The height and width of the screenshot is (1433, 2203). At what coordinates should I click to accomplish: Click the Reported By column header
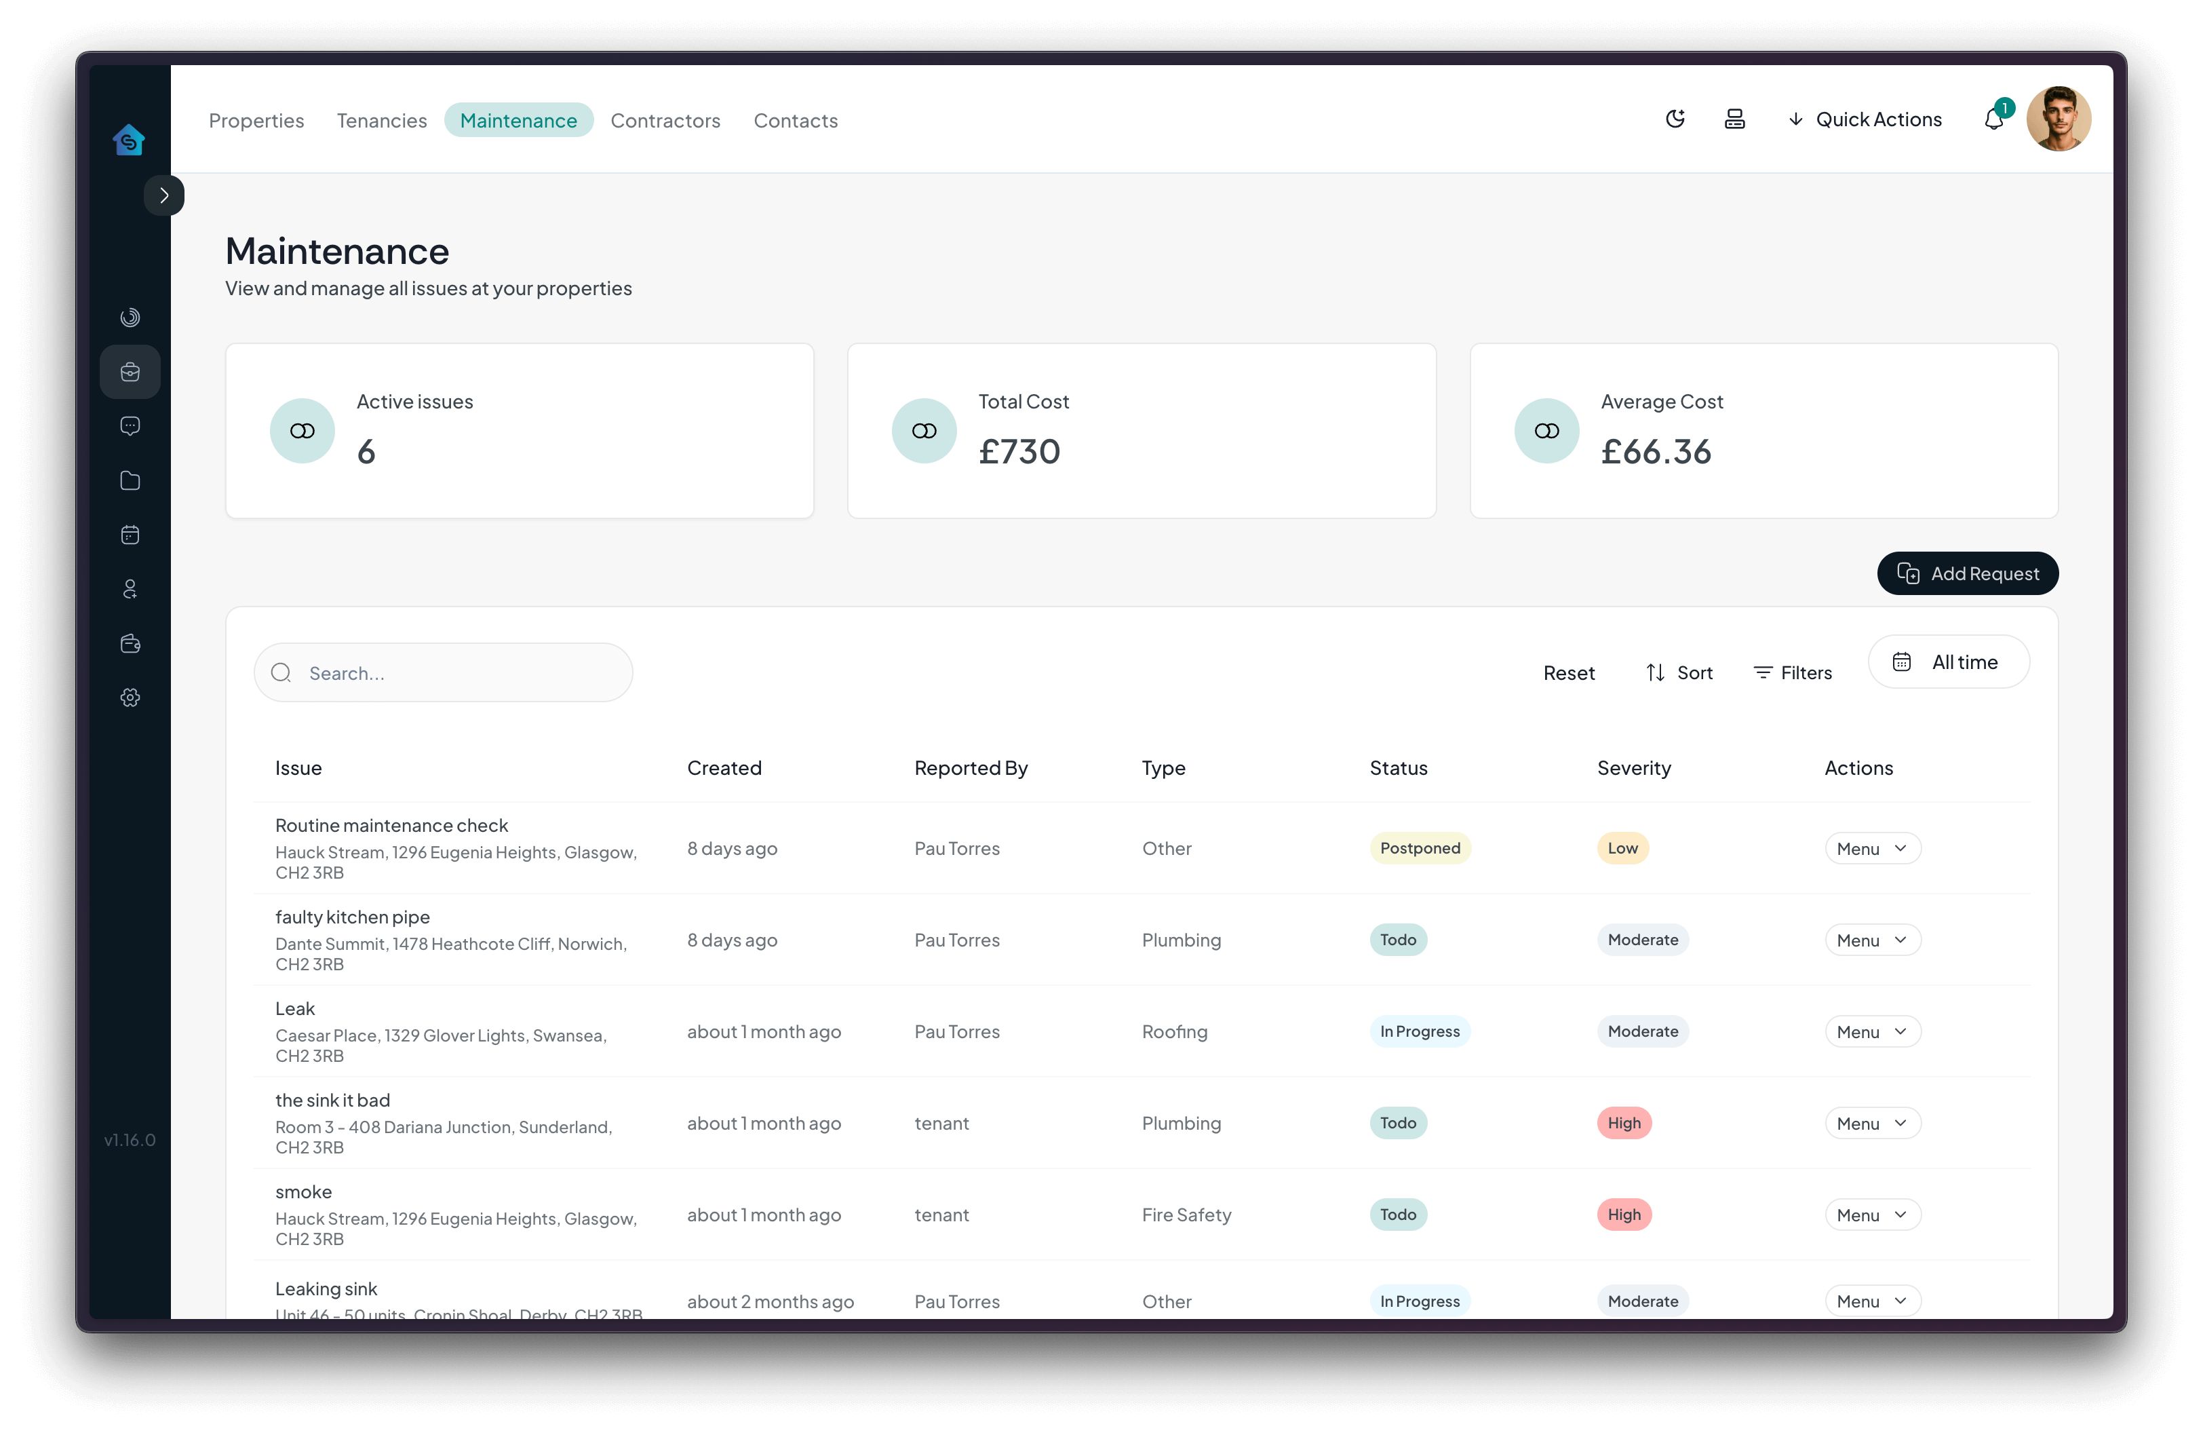click(x=971, y=768)
